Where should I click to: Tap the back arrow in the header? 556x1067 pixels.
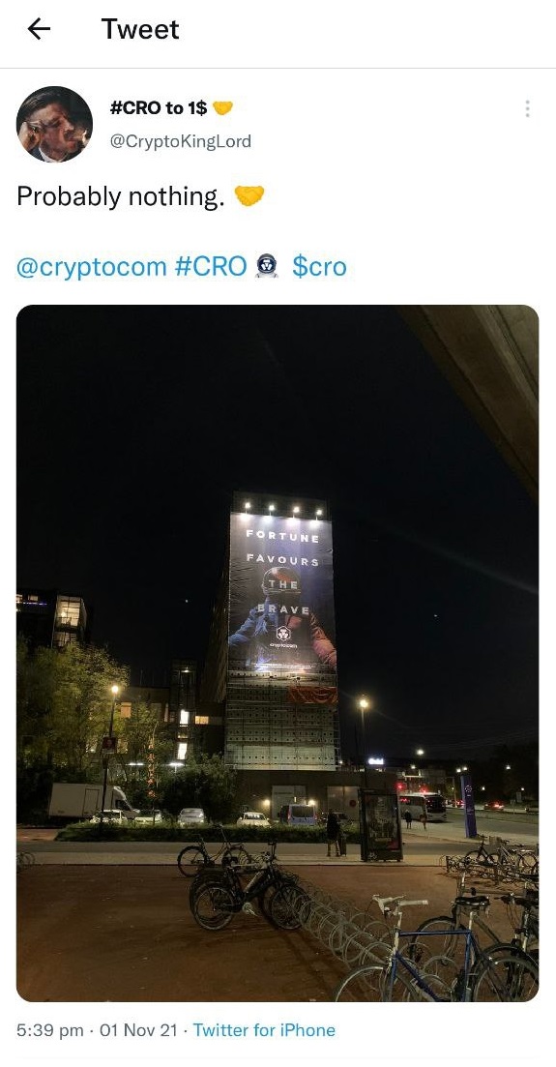pyautogui.click(x=39, y=29)
